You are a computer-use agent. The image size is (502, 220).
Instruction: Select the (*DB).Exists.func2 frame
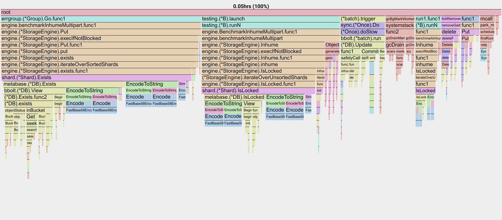click(29, 97)
